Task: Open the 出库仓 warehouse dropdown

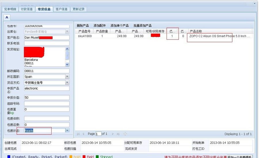Action: (67, 31)
